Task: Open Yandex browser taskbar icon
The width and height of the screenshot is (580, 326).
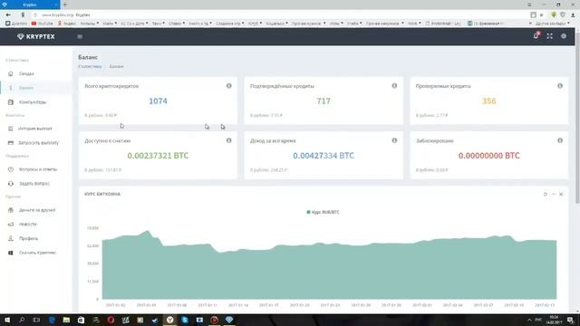Action: coord(170,320)
